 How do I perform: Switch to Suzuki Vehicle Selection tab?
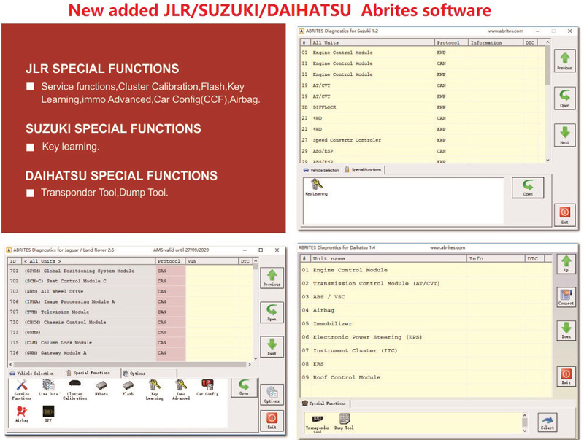(x=321, y=170)
